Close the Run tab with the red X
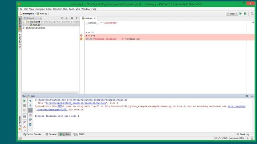This screenshot has height=144, width=257. (24, 127)
